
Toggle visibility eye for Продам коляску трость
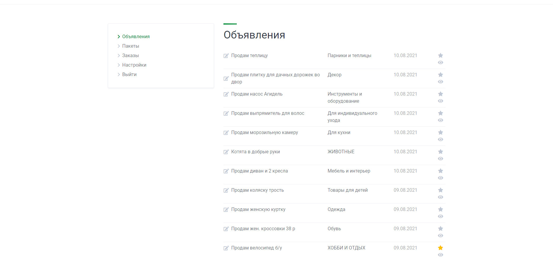[x=440, y=197]
